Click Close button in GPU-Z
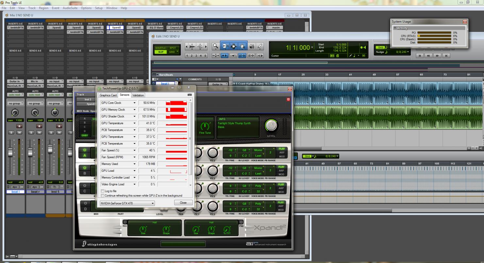Image resolution: width=484 pixels, height=263 pixels. point(183,203)
